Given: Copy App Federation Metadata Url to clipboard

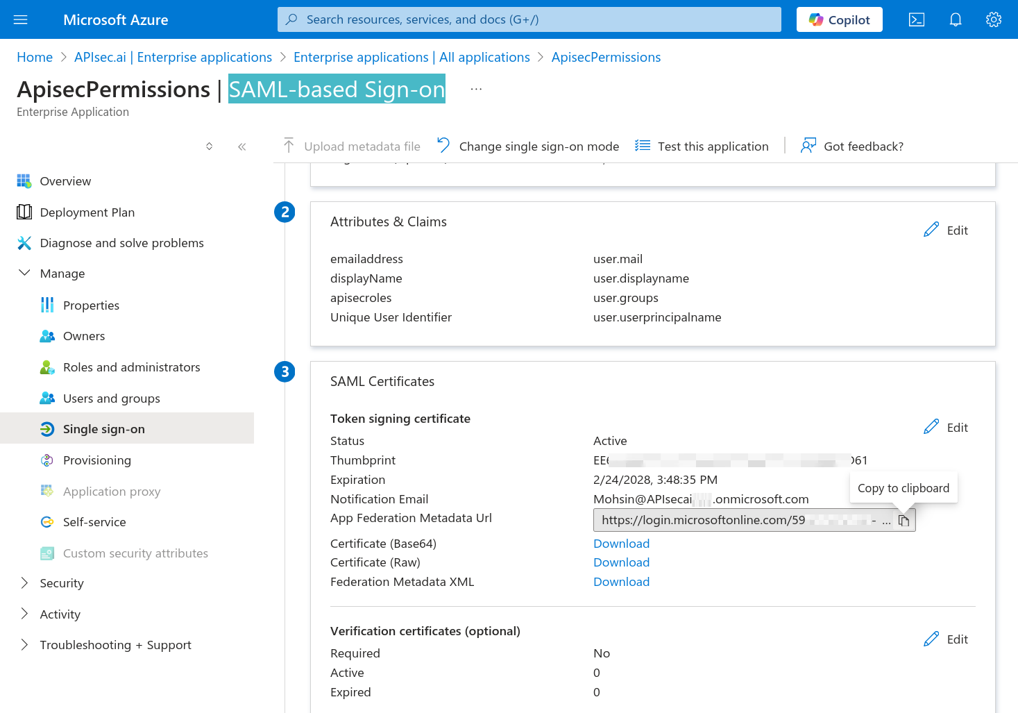Looking at the screenshot, I should tap(904, 521).
